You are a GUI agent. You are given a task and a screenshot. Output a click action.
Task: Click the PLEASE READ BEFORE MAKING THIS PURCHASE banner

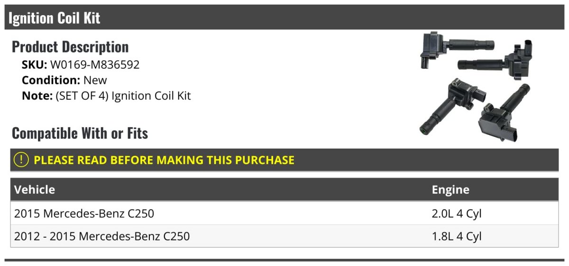point(284,160)
